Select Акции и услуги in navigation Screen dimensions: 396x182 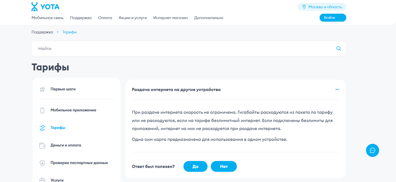133,18
